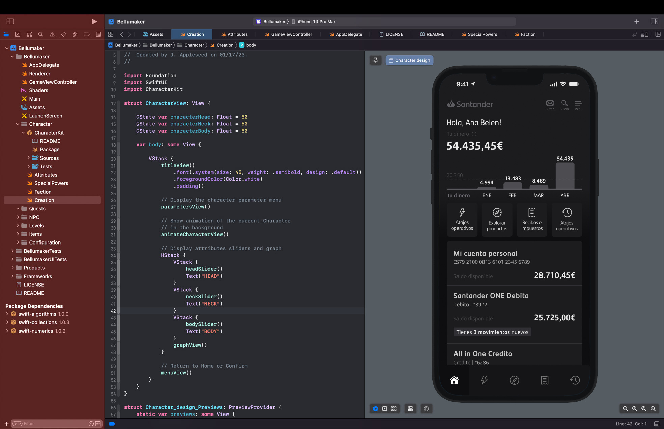Collapse the CharacterKit package

pyautogui.click(x=23, y=133)
